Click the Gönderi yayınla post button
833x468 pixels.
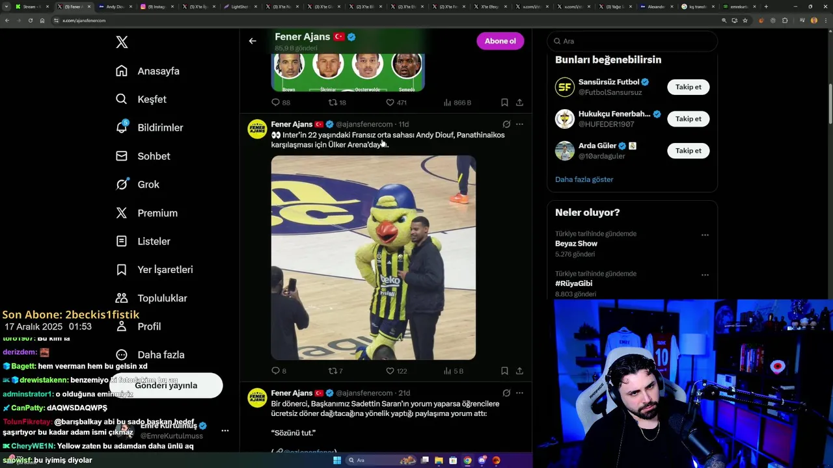click(x=166, y=385)
